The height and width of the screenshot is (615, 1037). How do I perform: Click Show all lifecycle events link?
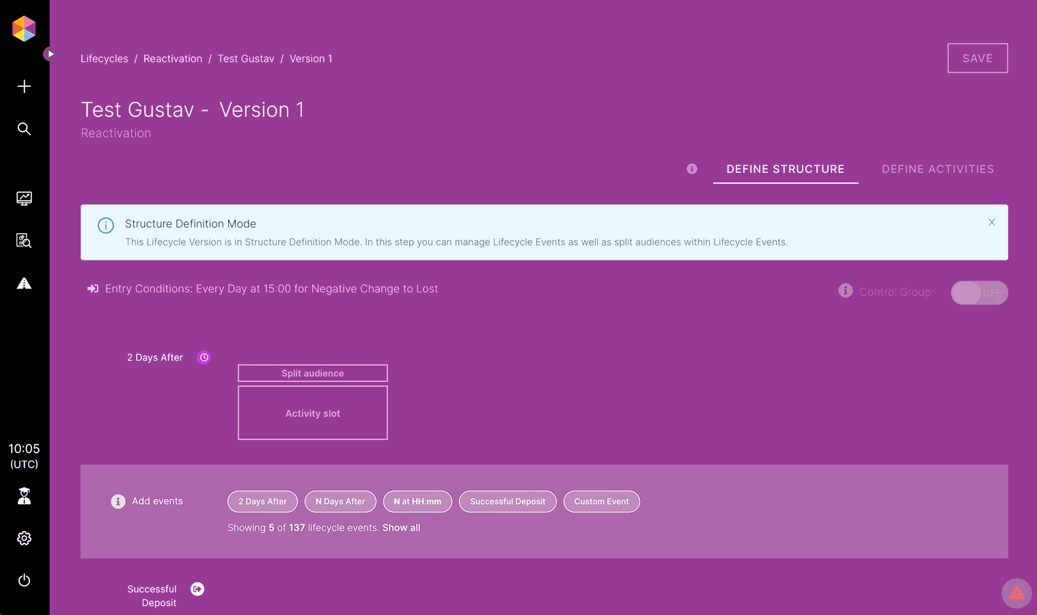pos(401,528)
